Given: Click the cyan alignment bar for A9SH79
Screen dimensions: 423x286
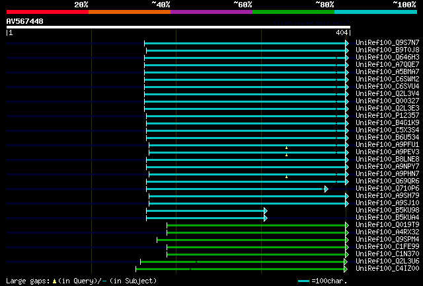Looking at the screenshot, I should tap(247, 196).
